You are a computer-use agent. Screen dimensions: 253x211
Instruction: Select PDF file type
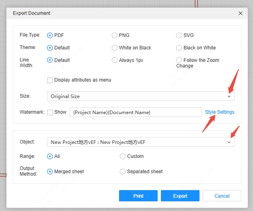point(50,35)
